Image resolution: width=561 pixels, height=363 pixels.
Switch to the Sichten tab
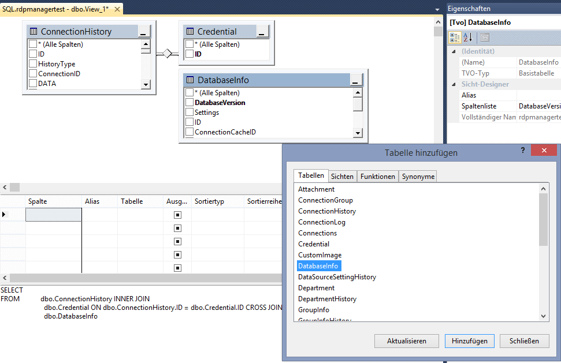tap(342, 175)
